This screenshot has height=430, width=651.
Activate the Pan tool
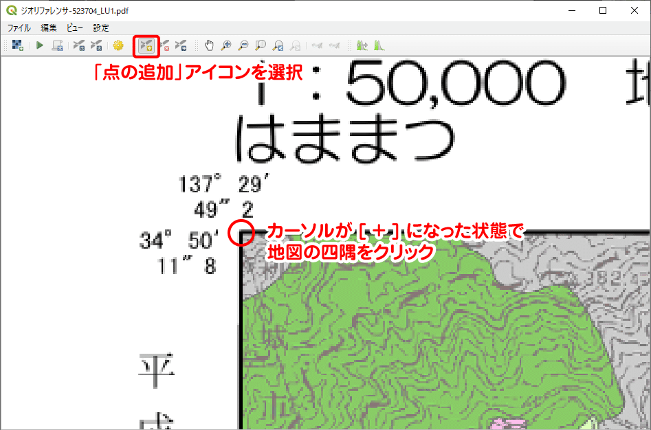(209, 45)
